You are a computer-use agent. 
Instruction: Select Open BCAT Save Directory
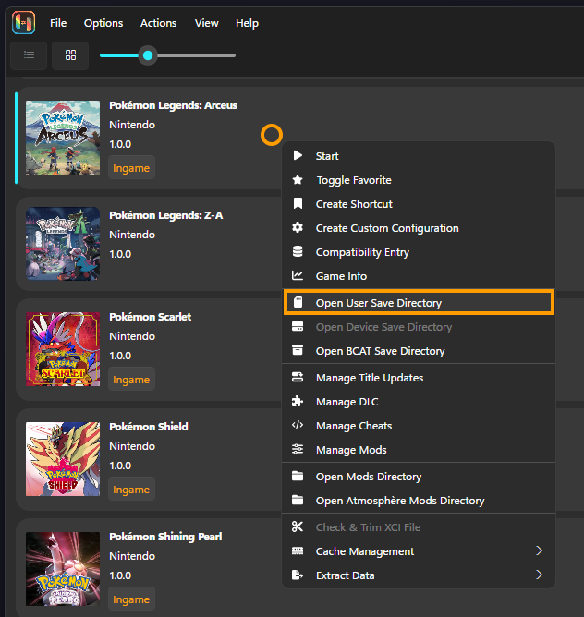tap(419, 351)
